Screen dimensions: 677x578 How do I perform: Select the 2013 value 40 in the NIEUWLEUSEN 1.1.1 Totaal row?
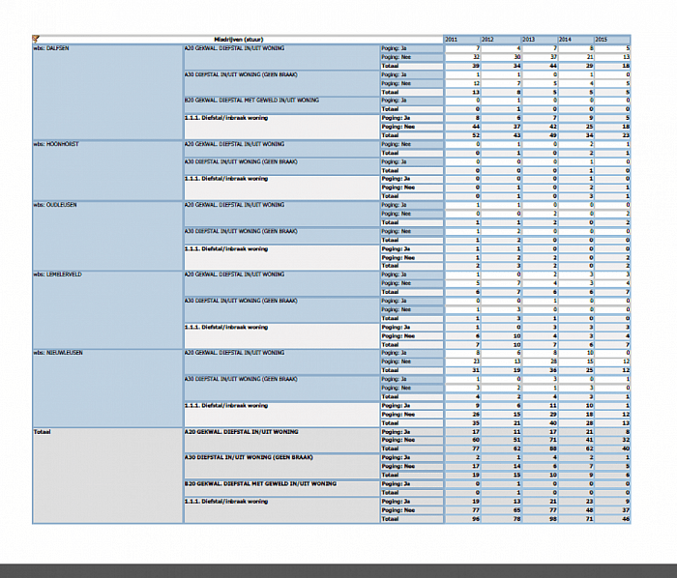553,423
